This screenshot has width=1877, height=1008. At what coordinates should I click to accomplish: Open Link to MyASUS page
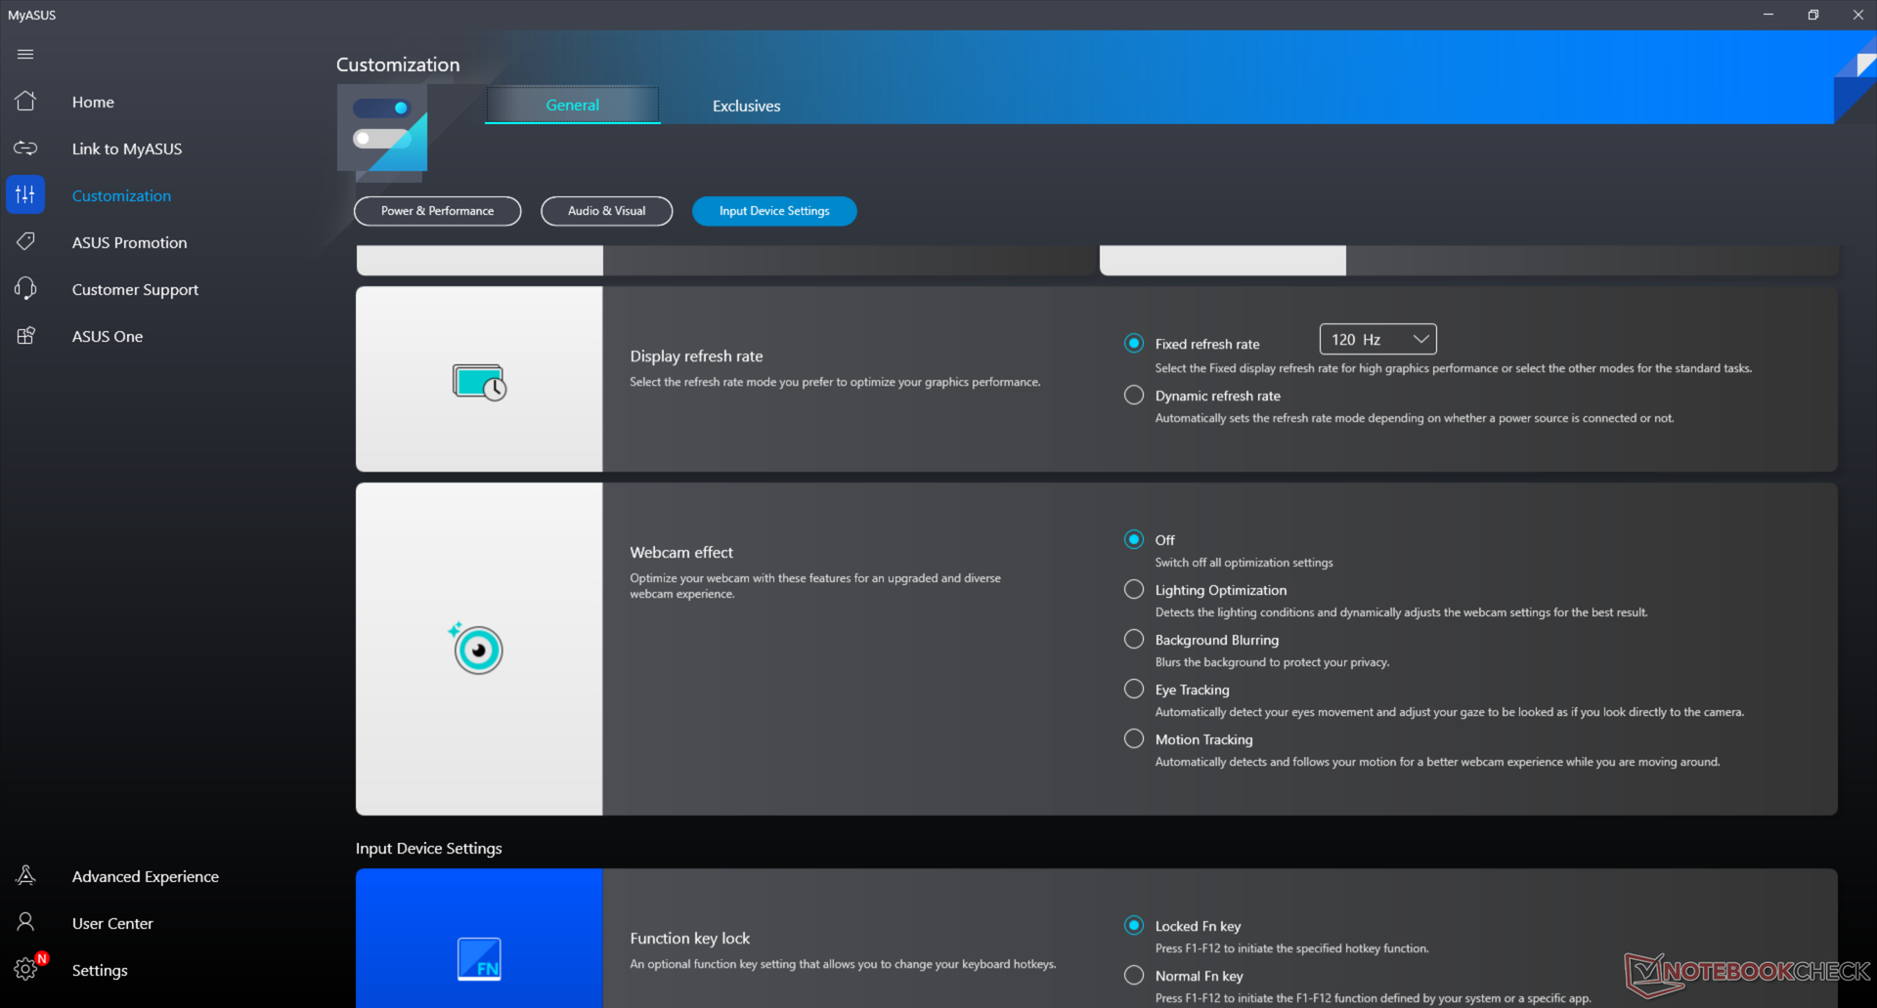(127, 148)
